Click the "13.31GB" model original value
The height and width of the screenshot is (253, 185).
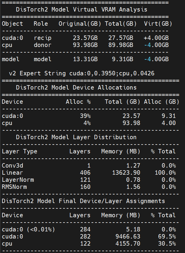point(85,59)
